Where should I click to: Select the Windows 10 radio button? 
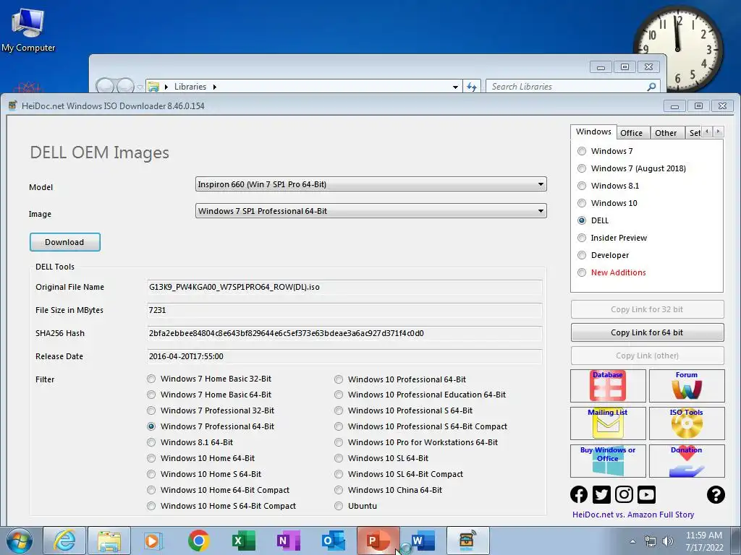582,203
